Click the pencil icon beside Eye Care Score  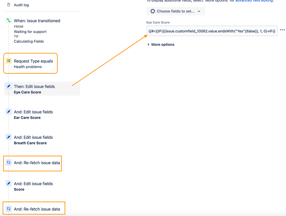9,86
